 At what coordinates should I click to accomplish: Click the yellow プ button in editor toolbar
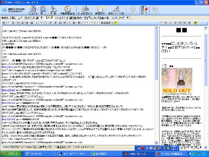click(115, 23)
